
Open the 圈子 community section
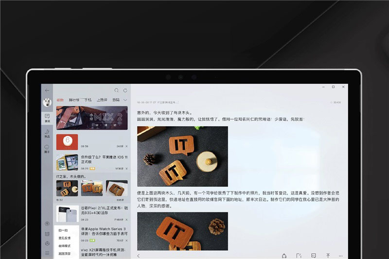click(x=47, y=149)
